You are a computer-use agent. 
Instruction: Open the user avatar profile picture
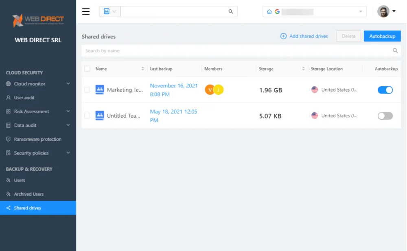[x=383, y=11]
